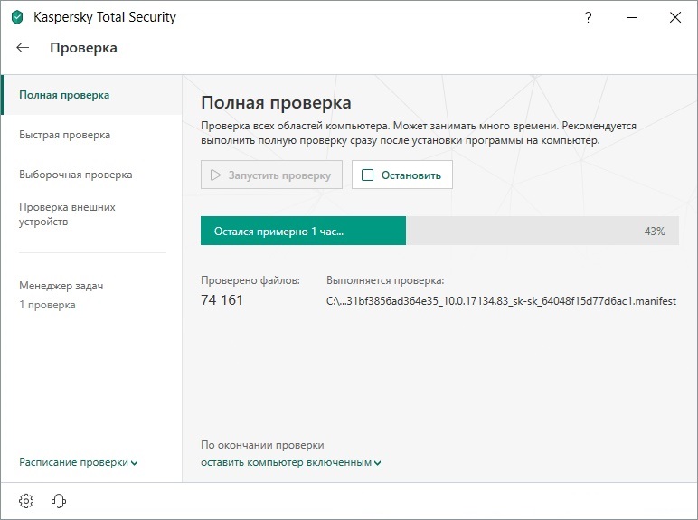Open support via the headset icon
Screen dimensions: 698x520
coord(60,500)
